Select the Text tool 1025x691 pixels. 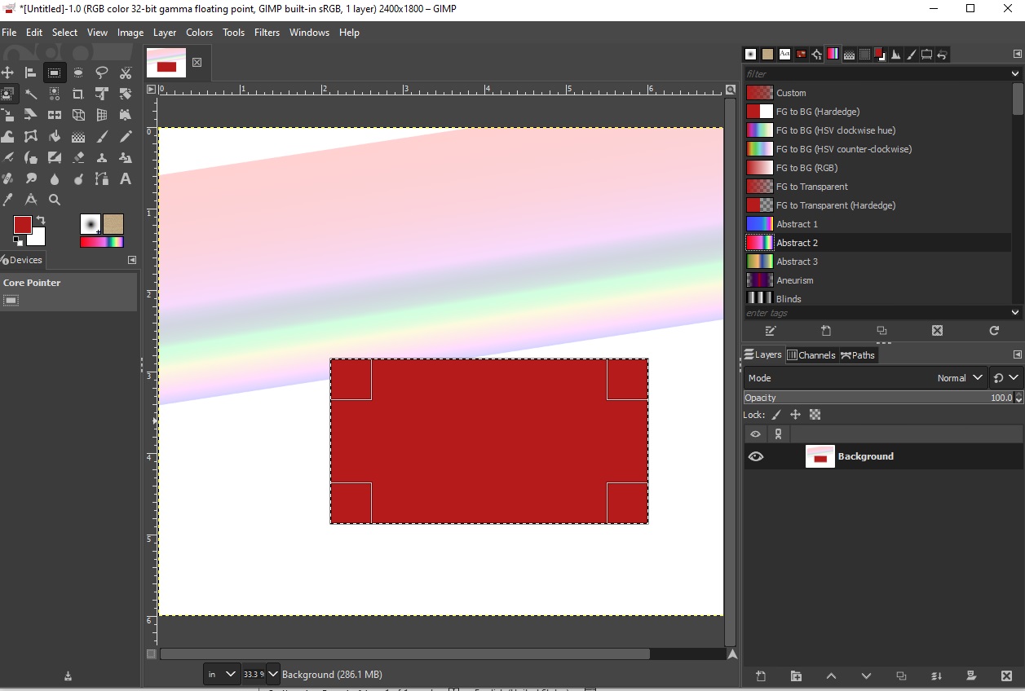[126, 178]
